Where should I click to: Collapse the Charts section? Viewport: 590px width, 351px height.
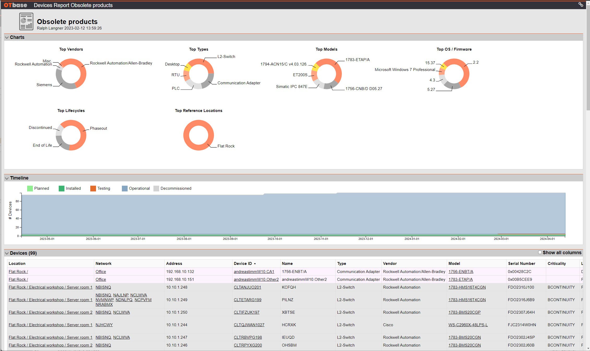(x=7, y=37)
